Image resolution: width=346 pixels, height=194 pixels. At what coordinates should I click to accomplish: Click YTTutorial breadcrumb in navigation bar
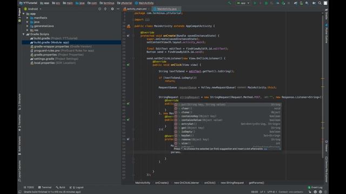pos(28,3)
